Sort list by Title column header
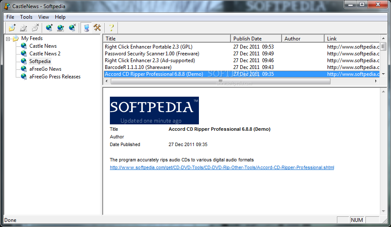The height and width of the screenshot is (227, 391). 167,39
